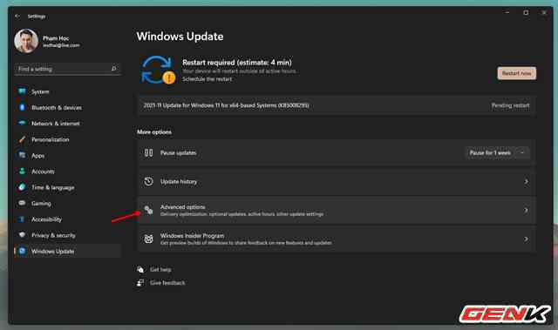This screenshot has height=330, width=558.
Task: Click the Update history label
Action: (x=179, y=181)
